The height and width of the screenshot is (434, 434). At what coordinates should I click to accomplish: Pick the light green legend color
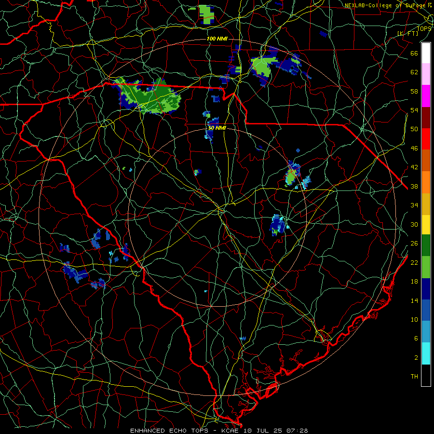426,267
